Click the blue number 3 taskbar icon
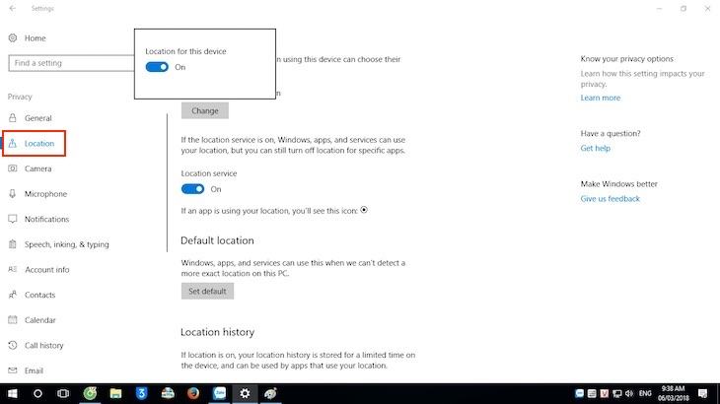 click(x=141, y=393)
